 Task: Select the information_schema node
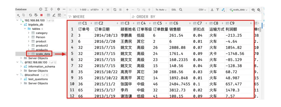(x=42, y=67)
